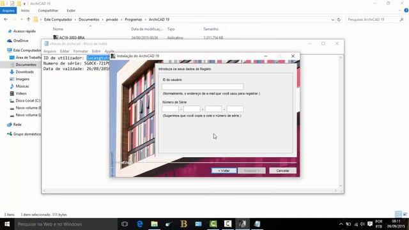Click the taskbar clock showing 00:11

[396, 224]
